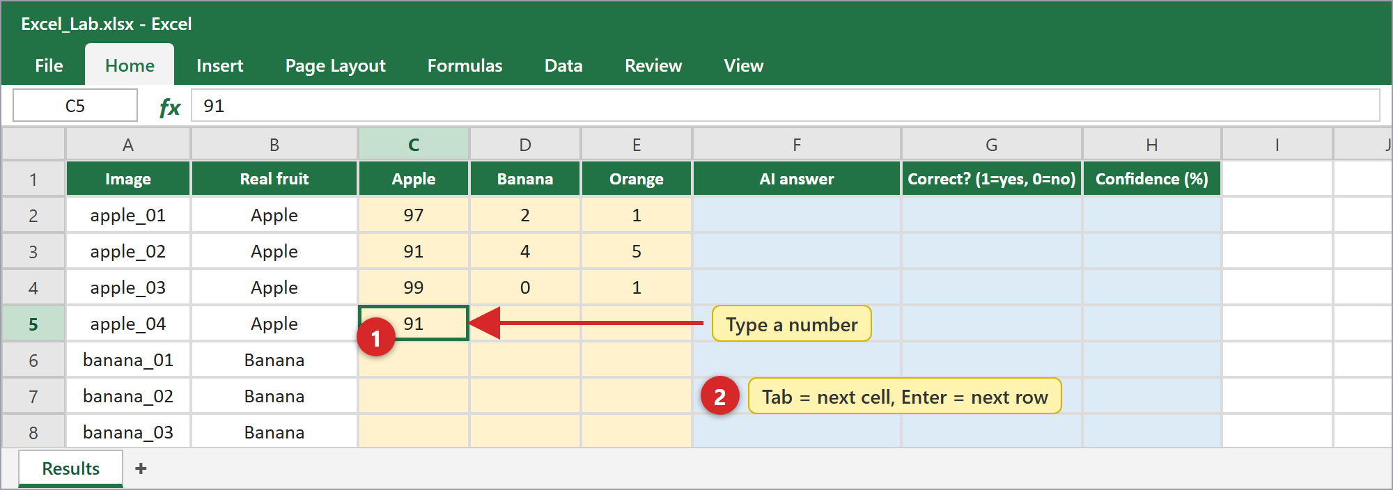Select row 6 header

coord(33,360)
